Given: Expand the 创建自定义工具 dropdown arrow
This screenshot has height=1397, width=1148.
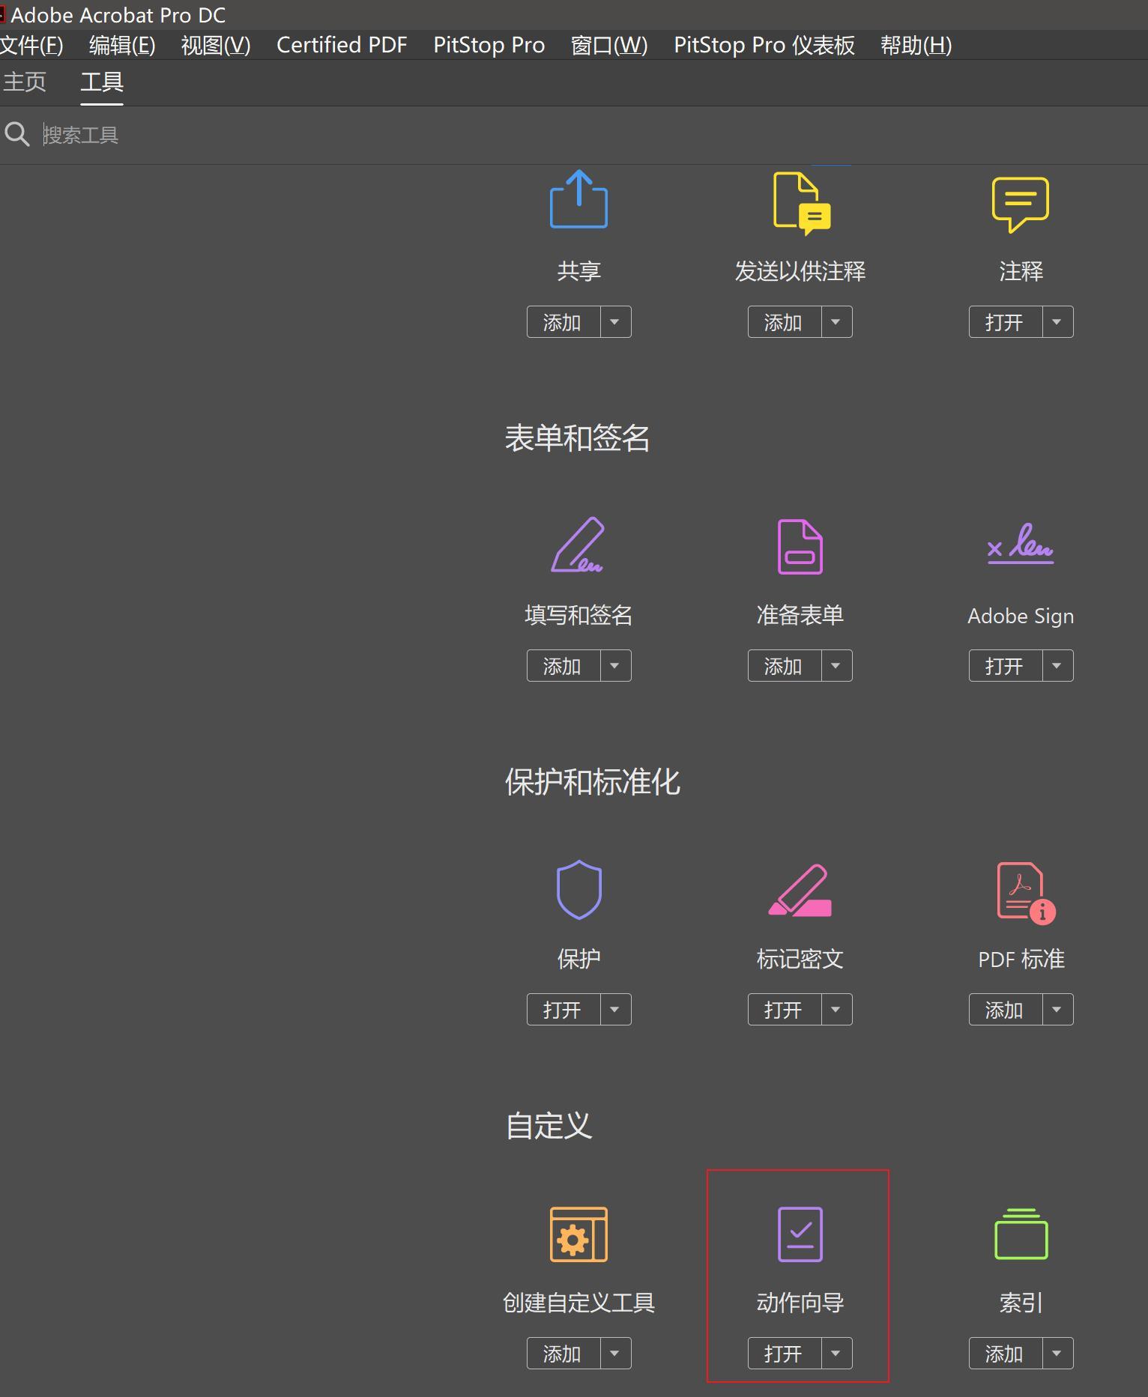Looking at the screenshot, I should 615,1354.
